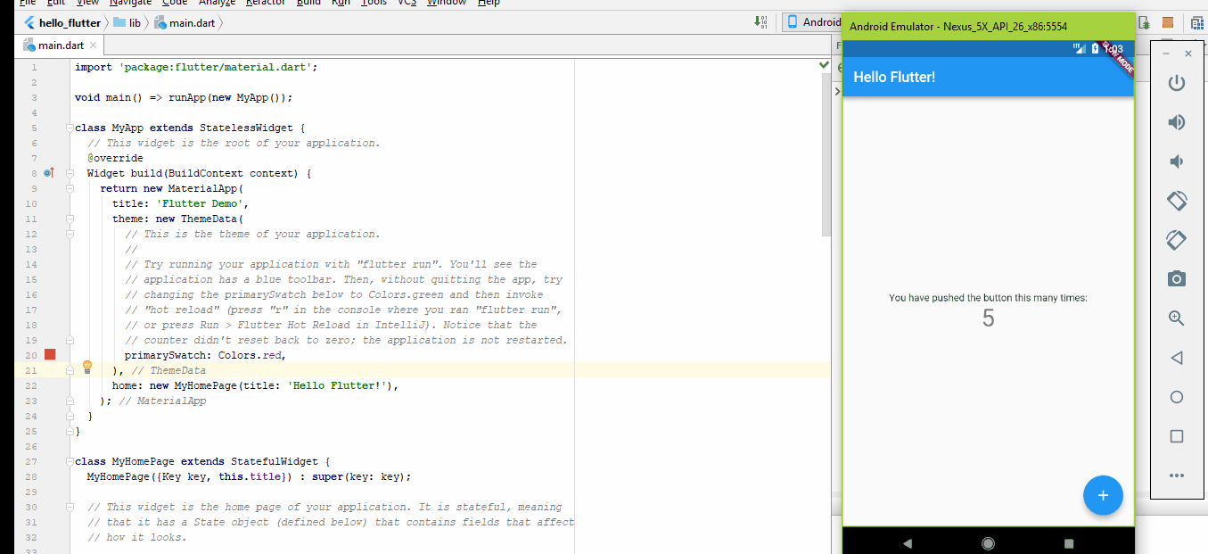
Task: Click the editor vertical scrollbar thumb
Action: [x=826, y=155]
